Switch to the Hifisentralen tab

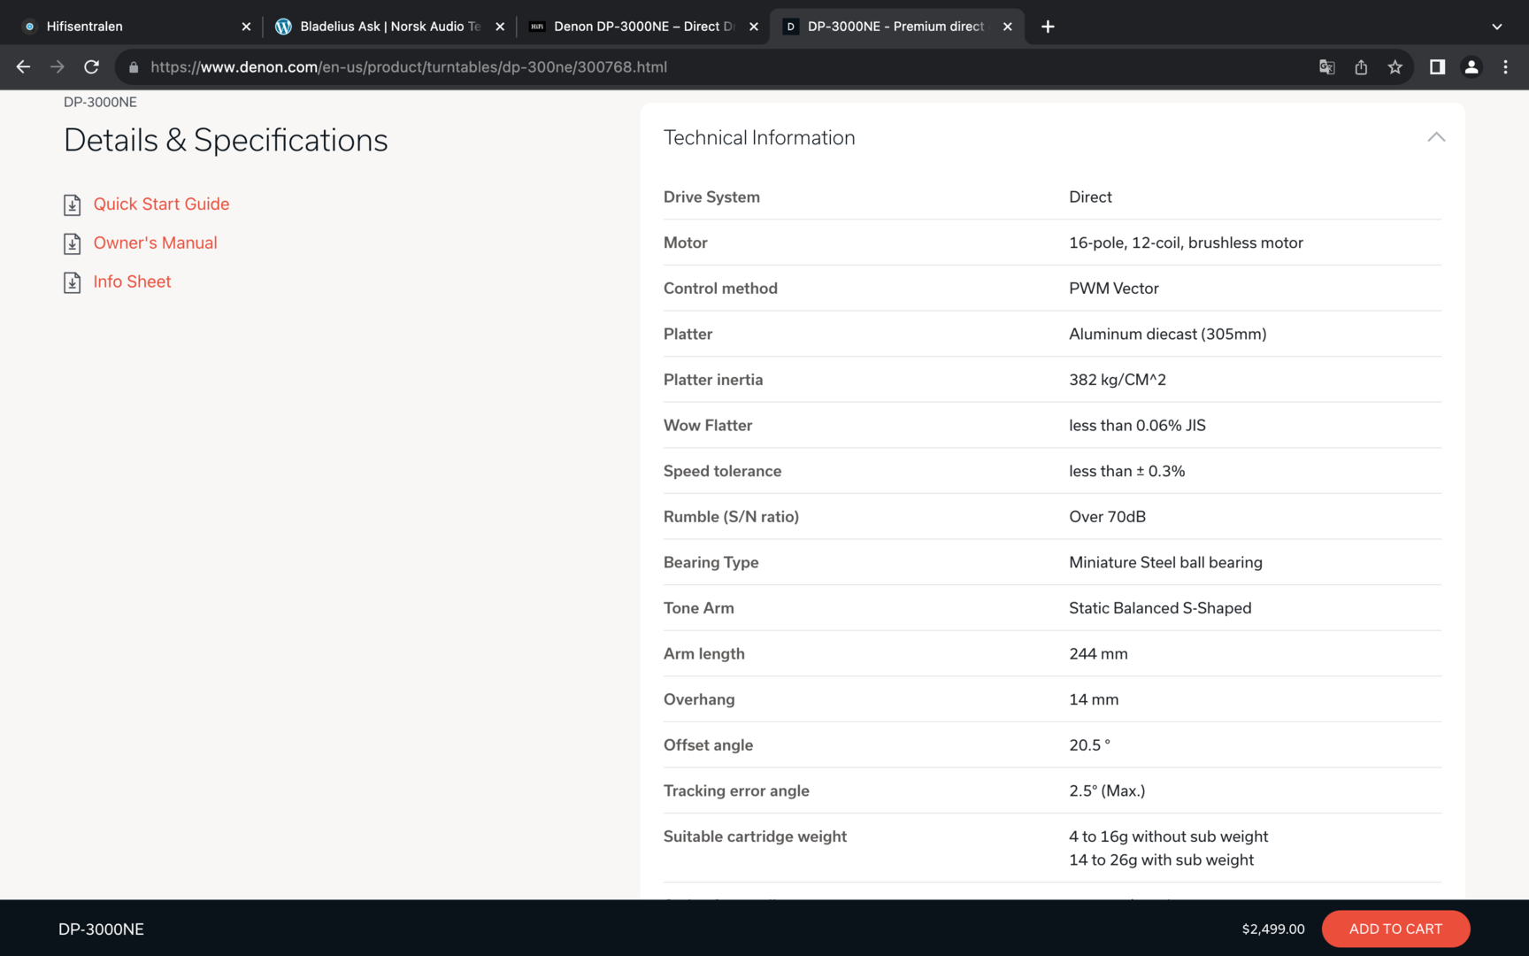point(136,27)
